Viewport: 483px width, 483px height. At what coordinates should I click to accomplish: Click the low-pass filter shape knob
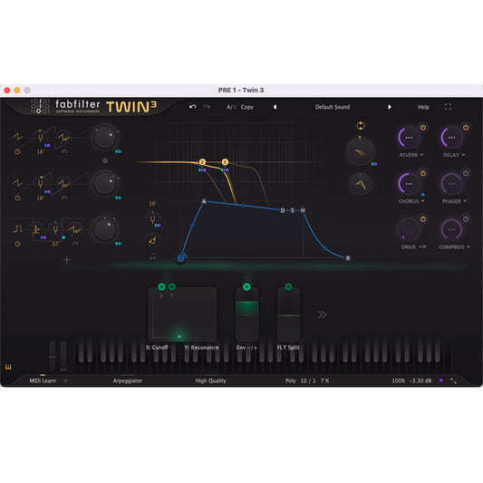[361, 151]
